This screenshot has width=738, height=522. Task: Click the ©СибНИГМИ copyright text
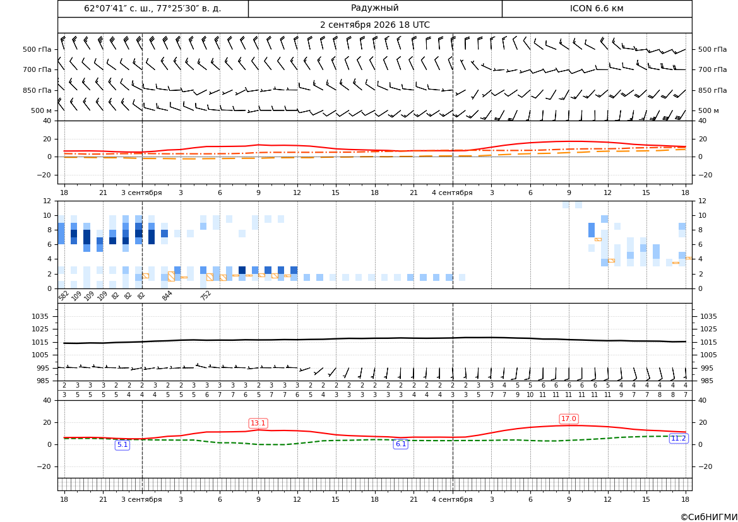(x=709, y=517)
